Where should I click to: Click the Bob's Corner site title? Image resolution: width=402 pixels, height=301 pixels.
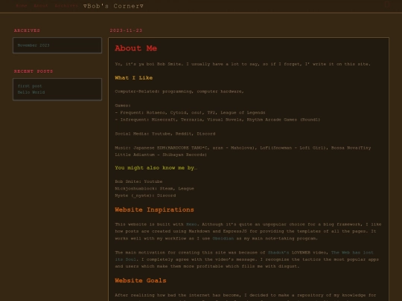pos(113,6)
